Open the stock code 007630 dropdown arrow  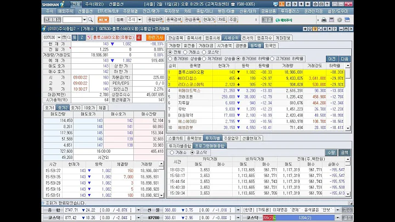(x=59, y=37)
